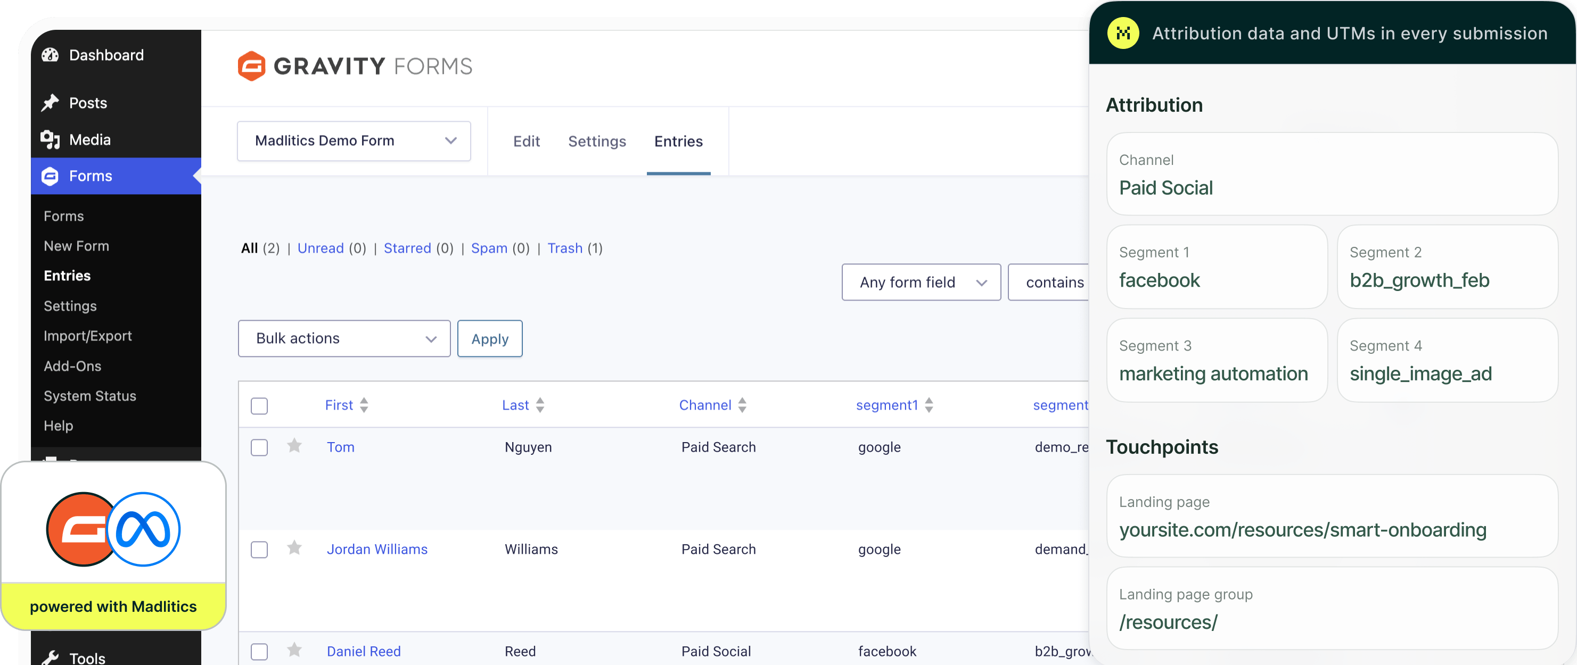
Task: Sort by Channel column arrows
Action: point(742,405)
